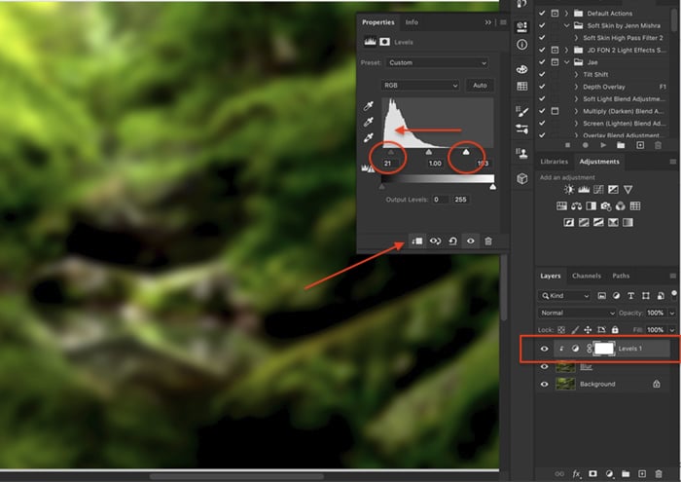Expand the Tilt Shift action

[576, 74]
